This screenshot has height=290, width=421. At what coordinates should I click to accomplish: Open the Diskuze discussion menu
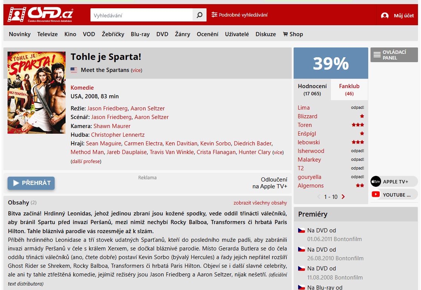[x=266, y=34]
